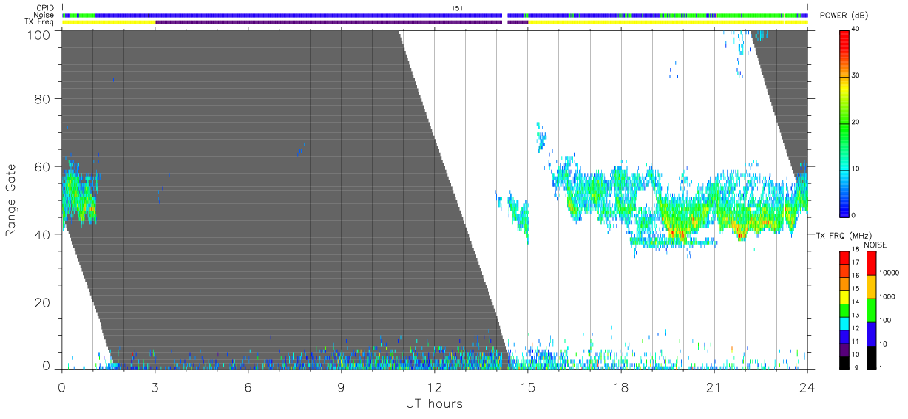Click the "NOISE" legend title
908x419 pixels.
[x=875, y=245]
